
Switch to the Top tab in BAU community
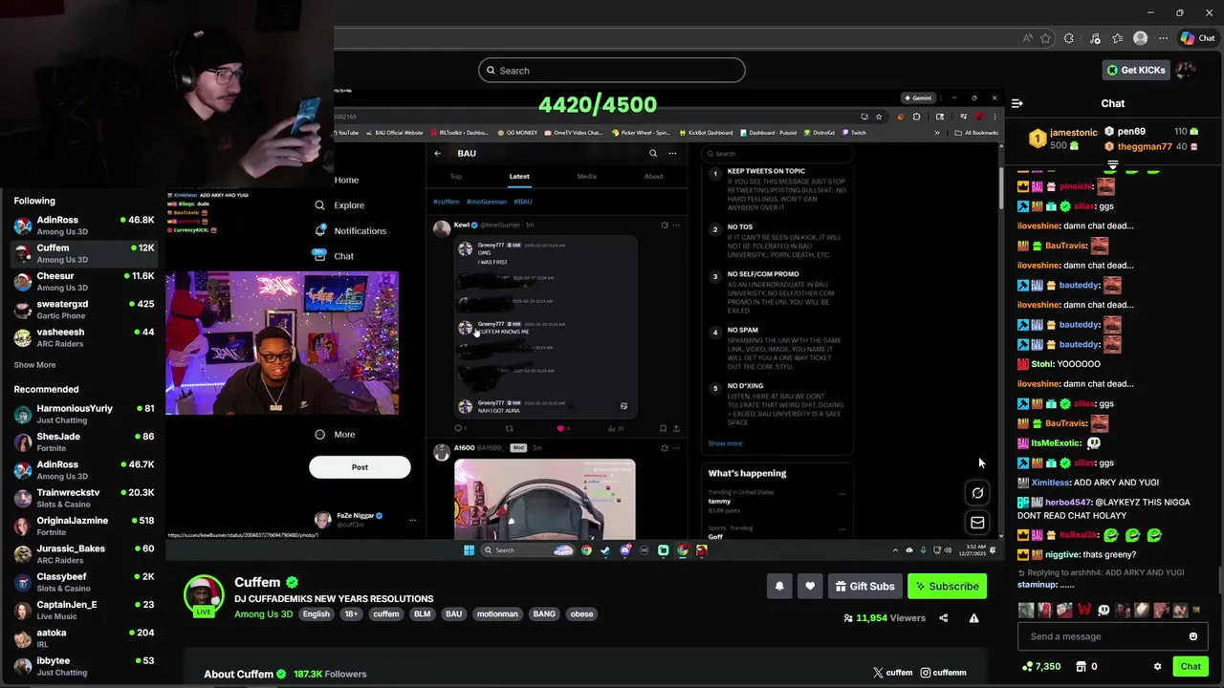tap(456, 176)
